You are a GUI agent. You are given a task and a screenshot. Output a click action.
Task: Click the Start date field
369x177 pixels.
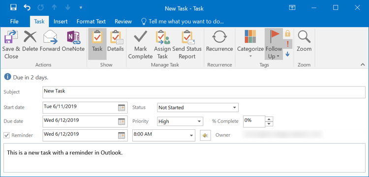tap(85, 108)
